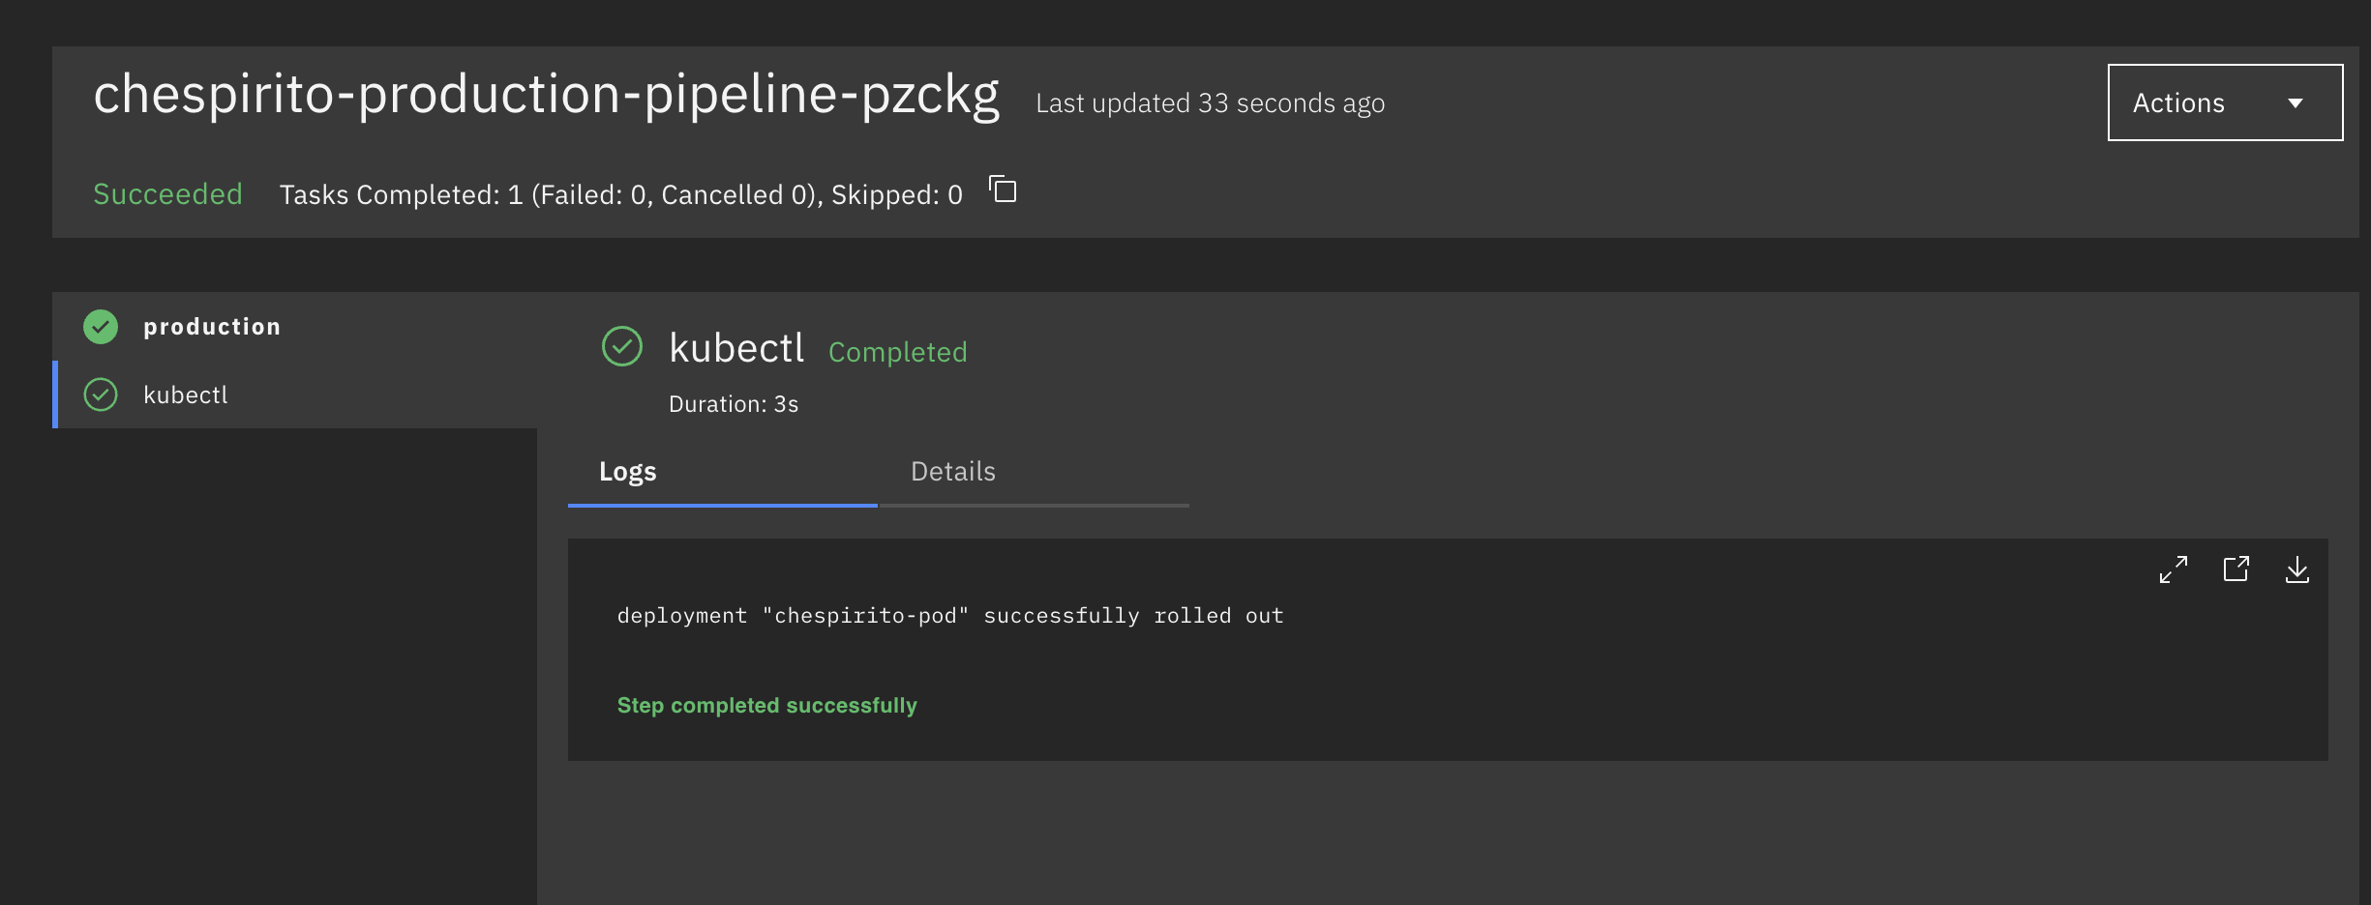Download the kubectl step logs
2371x905 pixels.
(2296, 569)
